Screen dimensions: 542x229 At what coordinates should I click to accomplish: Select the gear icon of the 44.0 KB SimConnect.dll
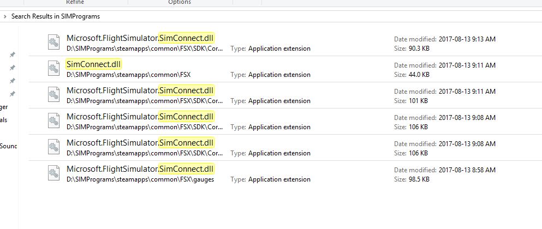(x=53, y=69)
